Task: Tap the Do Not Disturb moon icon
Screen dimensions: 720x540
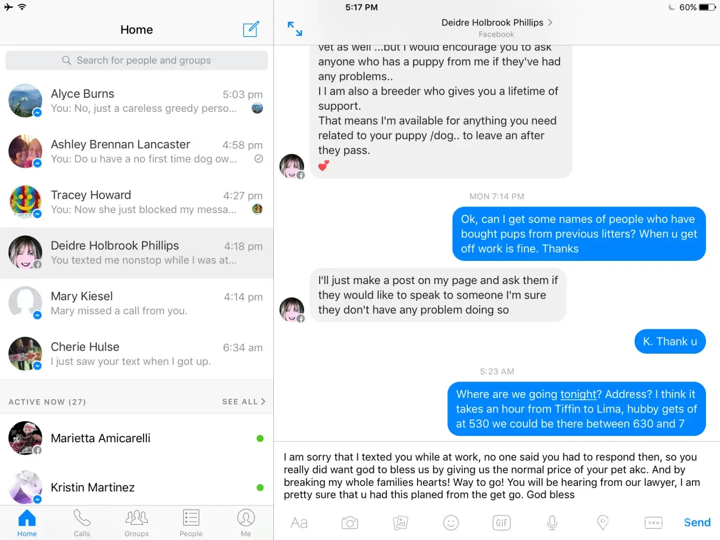Action: point(671,8)
